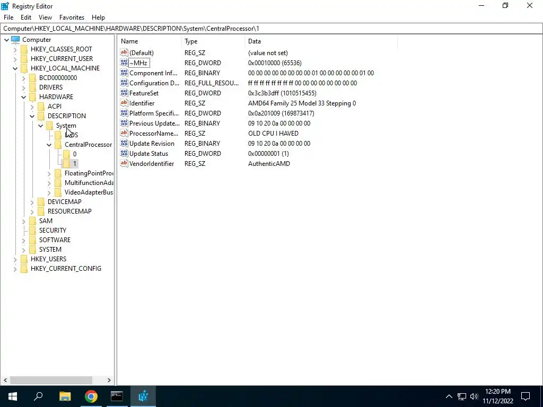Launch Google Chrome from taskbar
The image size is (543, 407).
point(91,396)
